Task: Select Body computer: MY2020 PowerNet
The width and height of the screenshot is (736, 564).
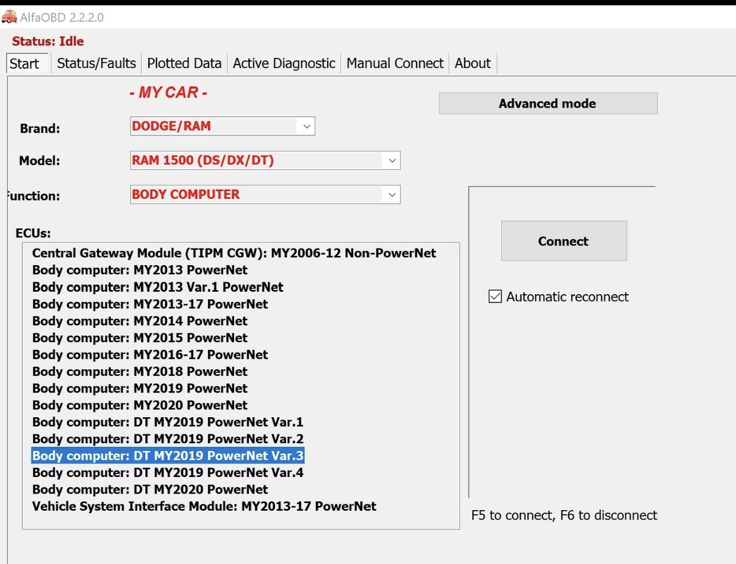Action: tap(140, 405)
